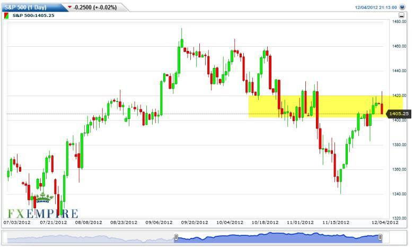This screenshot has height=248, width=414.
Task: Click the 07/21/2012 date label
Action: tap(54, 223)
